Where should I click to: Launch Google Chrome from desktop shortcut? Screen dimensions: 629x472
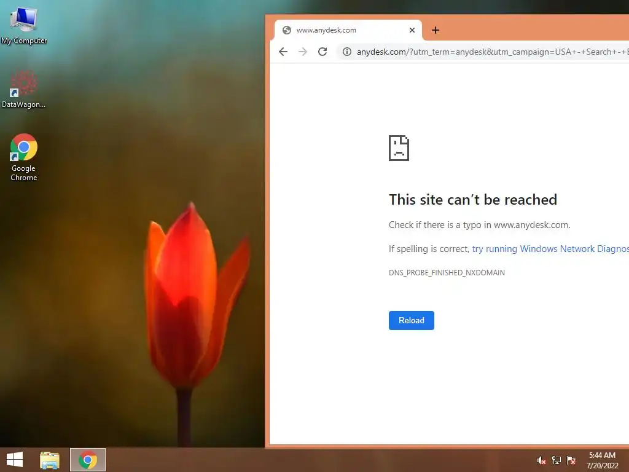[24, 157]
